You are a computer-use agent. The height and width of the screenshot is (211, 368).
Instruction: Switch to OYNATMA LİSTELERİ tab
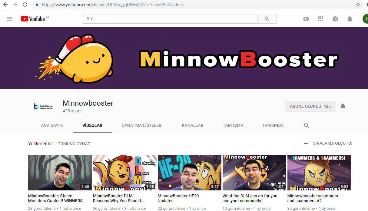coord(142,125)
